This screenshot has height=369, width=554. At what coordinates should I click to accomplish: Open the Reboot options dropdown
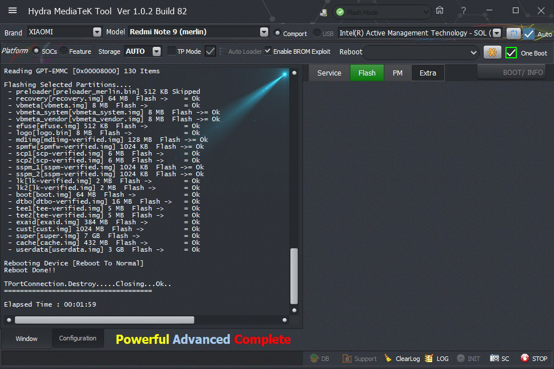pyautogui.click(x=473, y=53)
